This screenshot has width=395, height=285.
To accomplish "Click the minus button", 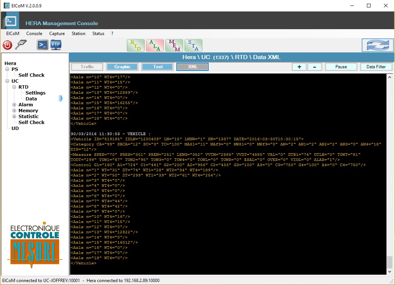I will coord(314,67).
